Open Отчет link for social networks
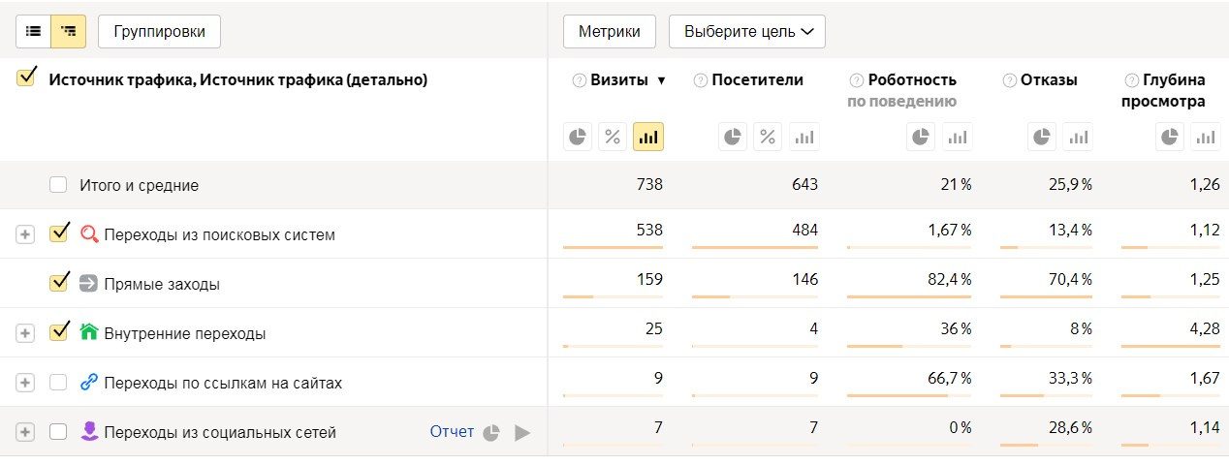Screen dimensions: 1229x465 click(x=452, y=431)
